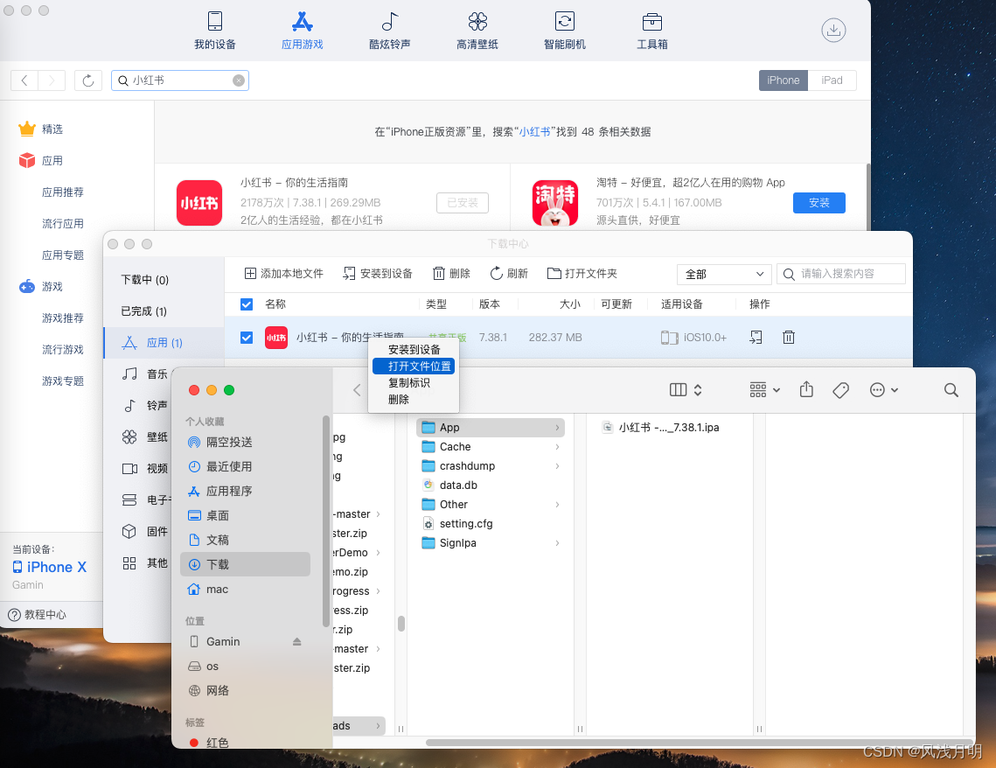996x768 pixels.
Task: Click the install-to-device icon in 小红书 row
Action: (756, 338)
